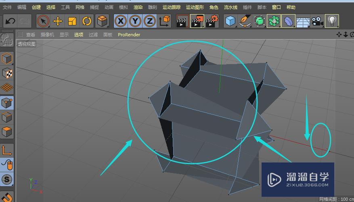
Task: Open viewport 查看 menu
Action: coord(31,35)
